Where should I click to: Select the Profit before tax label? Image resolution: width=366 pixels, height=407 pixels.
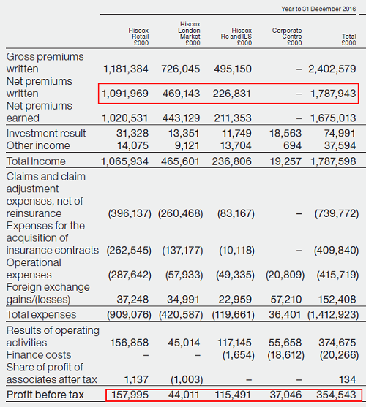point(45,395)
